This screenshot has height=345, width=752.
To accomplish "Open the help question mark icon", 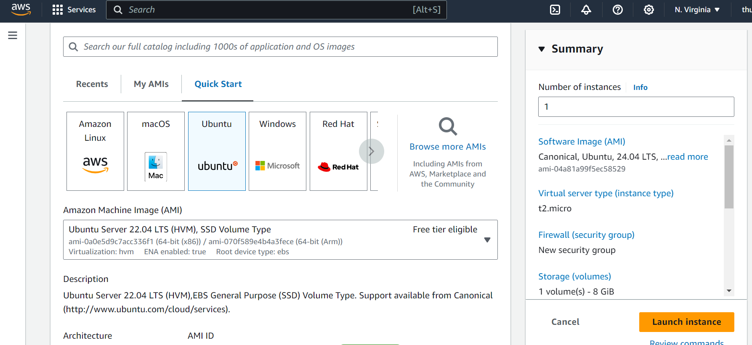I will click(x=617, y=10).
